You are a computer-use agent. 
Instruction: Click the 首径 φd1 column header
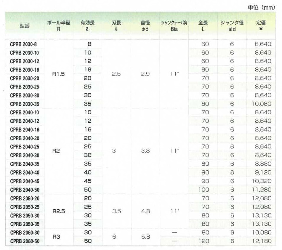point(145,26)
